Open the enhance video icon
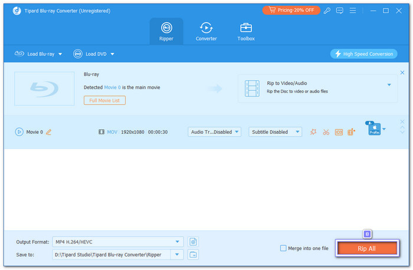 [x=351, y=132]
